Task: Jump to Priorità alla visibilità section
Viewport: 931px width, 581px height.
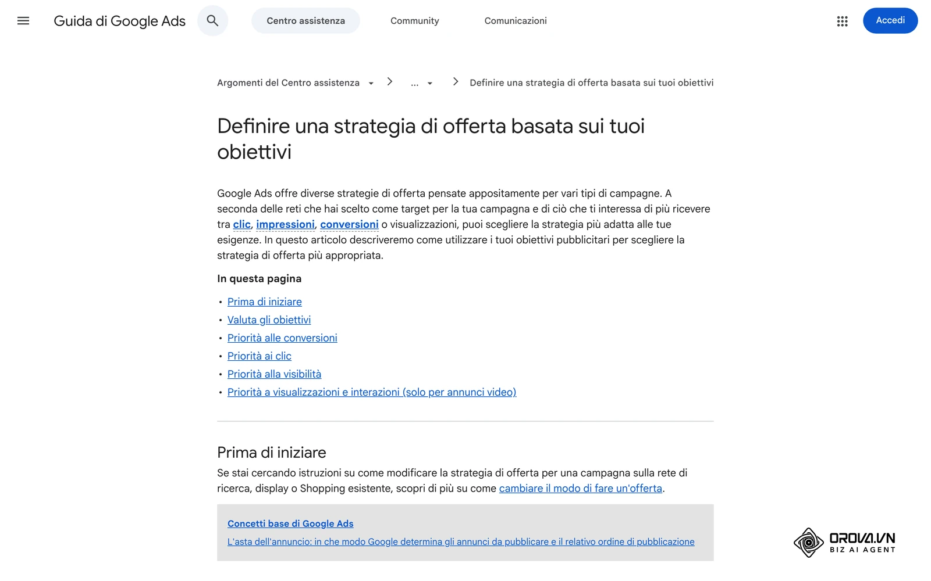Action: (274, 374)
